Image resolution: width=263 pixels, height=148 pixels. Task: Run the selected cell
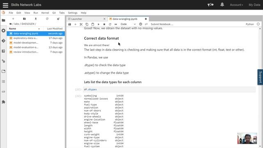point(99,24)
